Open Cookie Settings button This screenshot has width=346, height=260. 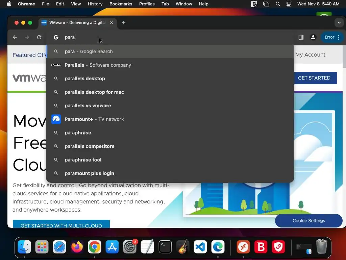click(x=309, y=221)
